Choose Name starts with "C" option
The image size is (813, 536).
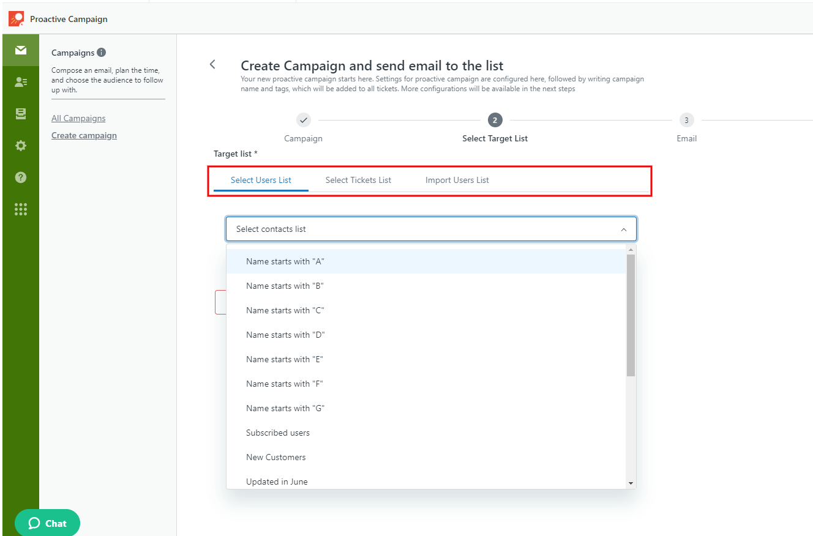(x=426, y=310)
